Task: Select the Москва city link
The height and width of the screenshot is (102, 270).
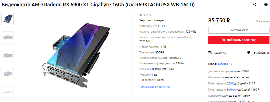Action: (x=223, y=64)
